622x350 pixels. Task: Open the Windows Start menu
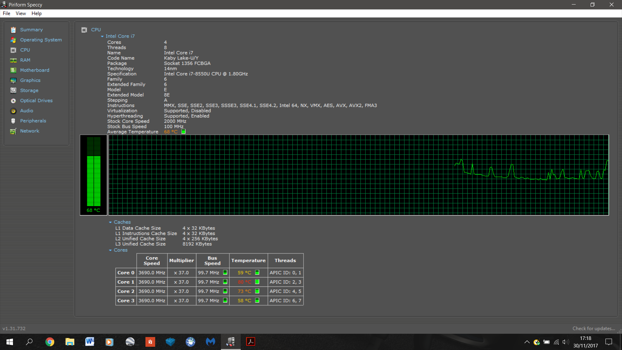pyautogui.click(x=10, y=342)
